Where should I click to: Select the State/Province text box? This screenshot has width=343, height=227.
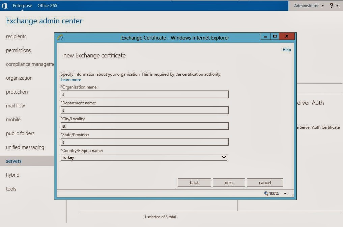point(144,142)
